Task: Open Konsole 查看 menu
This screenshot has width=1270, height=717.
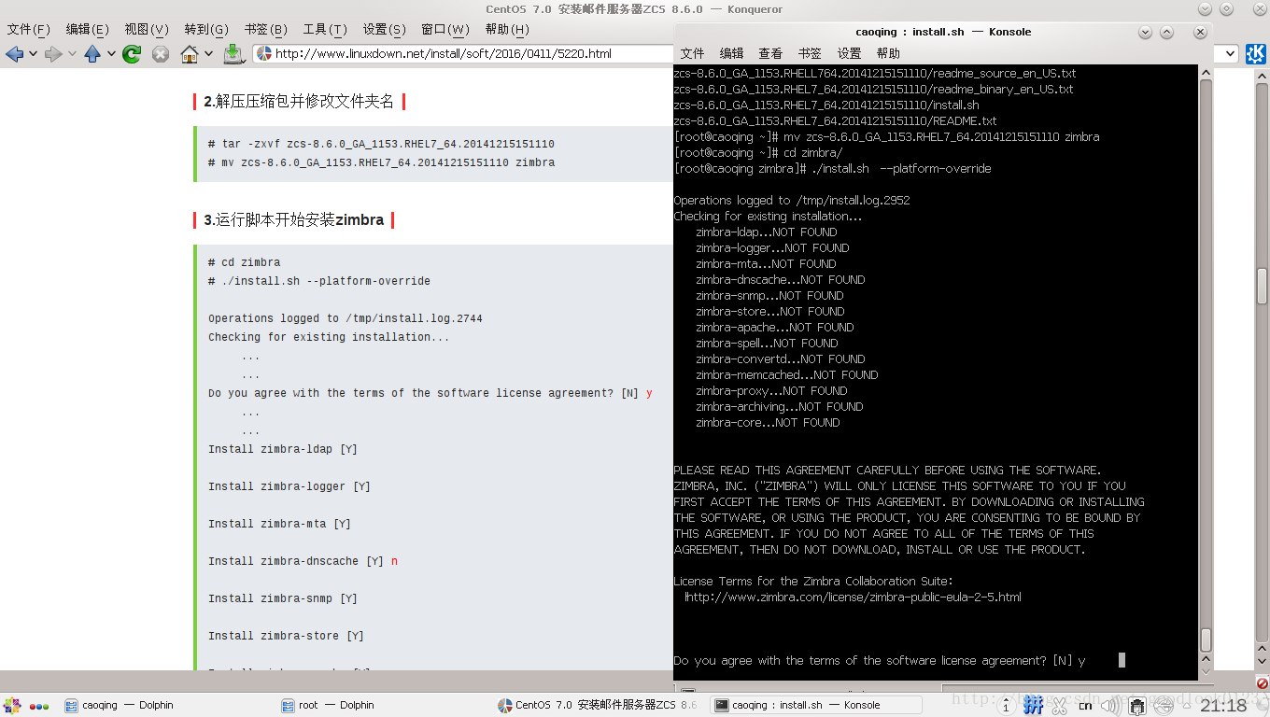Action: [x=770, y=53]
